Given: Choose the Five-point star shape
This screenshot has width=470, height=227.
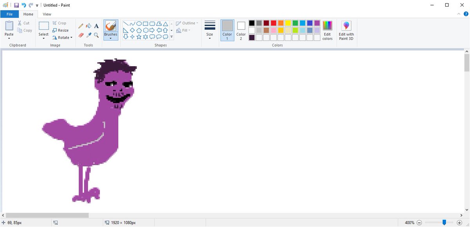Looking at the screenshot, I should tap(139, 37).
